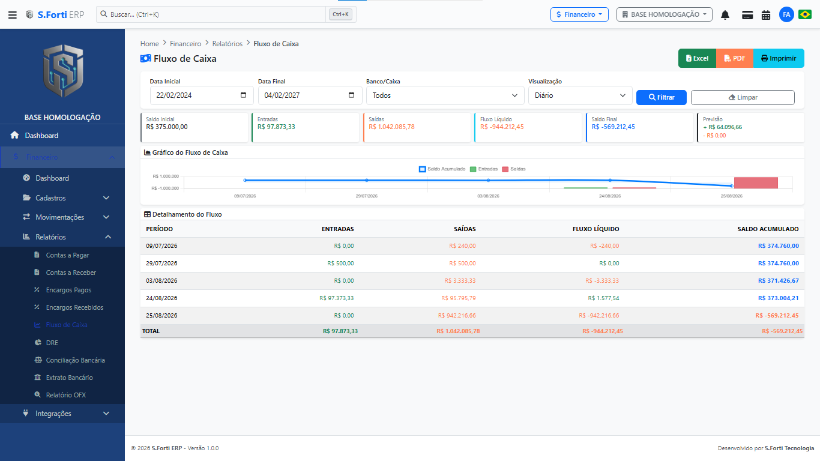
Task: Click the Brazil flag language icon
Action: pos(805,14)
